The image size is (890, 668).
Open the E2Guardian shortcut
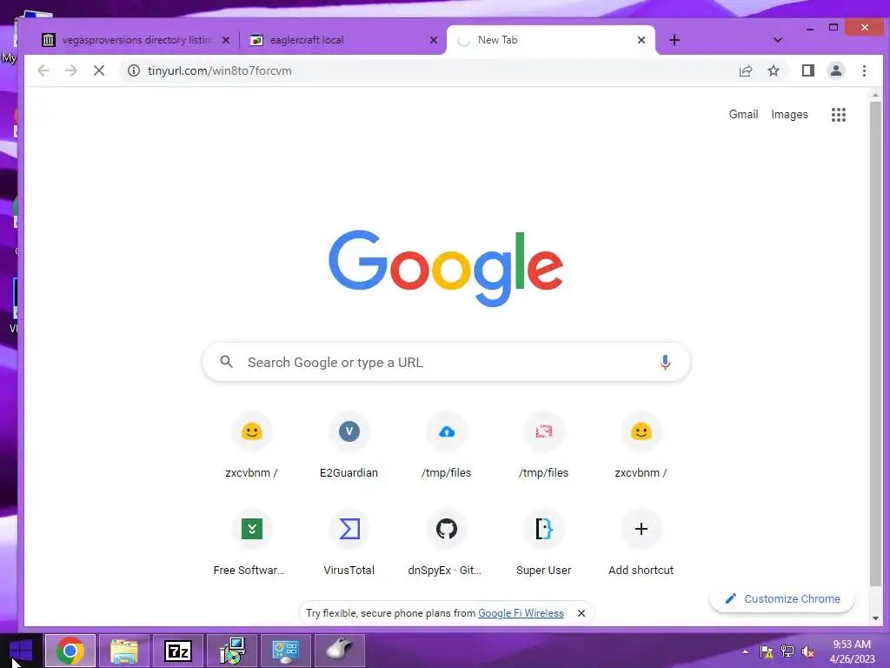pos(349,446)
